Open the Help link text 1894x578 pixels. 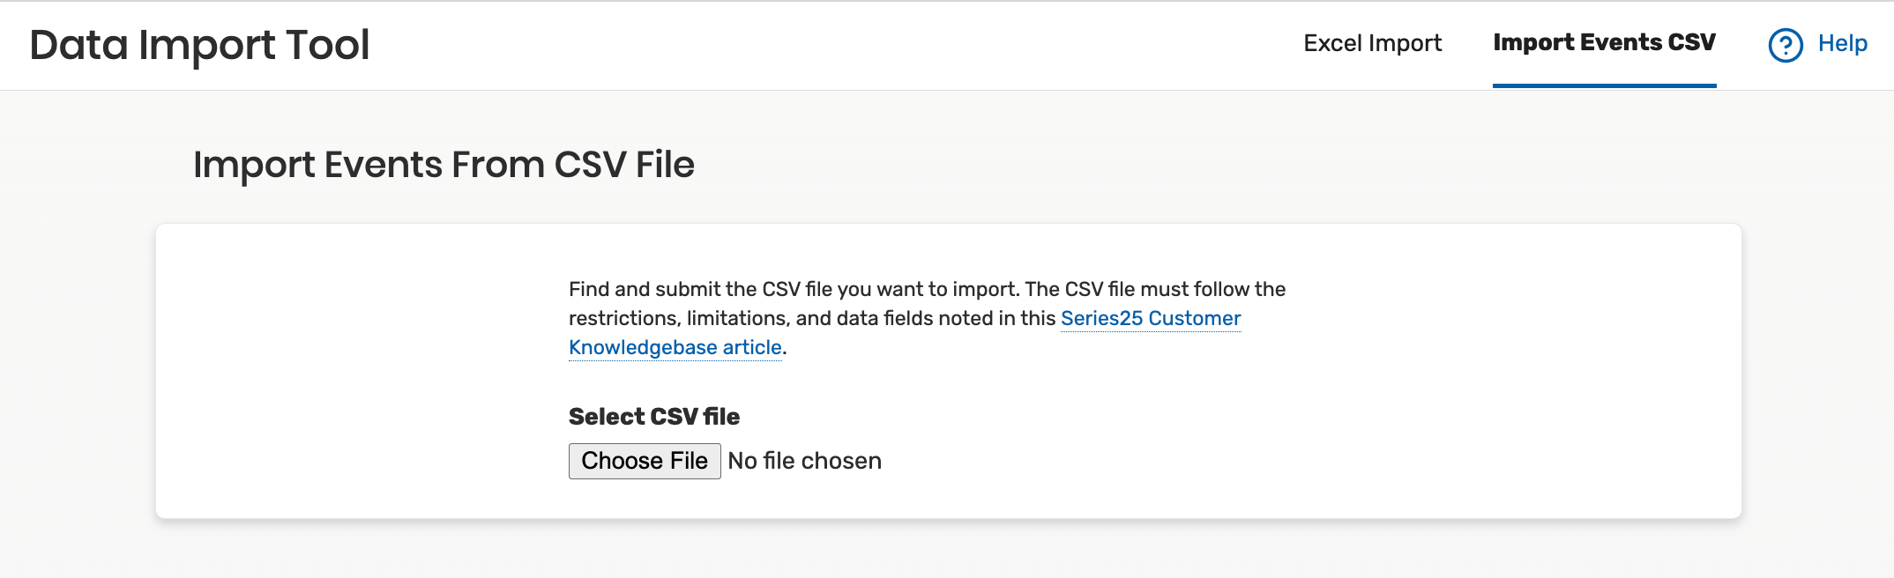(x=1842, y=43)
